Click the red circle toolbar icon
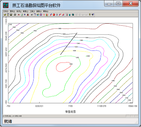 (x=54, y=15)
